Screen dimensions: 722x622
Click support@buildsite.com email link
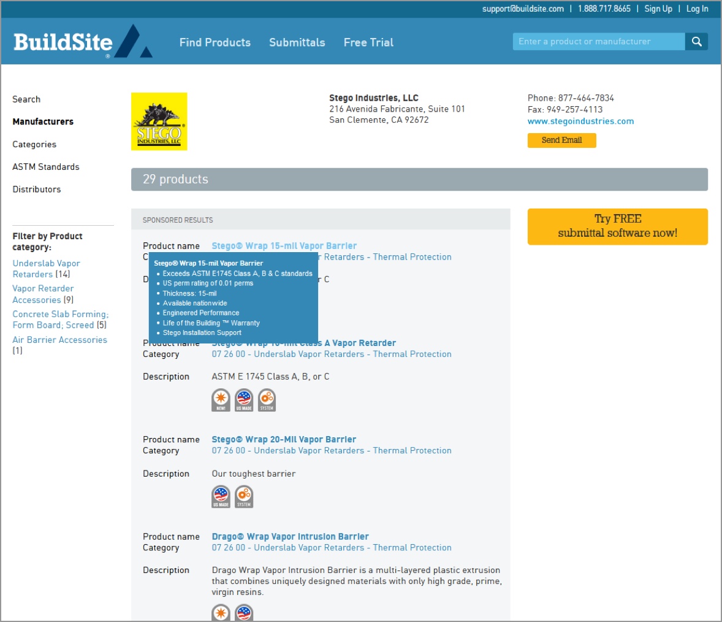click(x=523, y=9)
